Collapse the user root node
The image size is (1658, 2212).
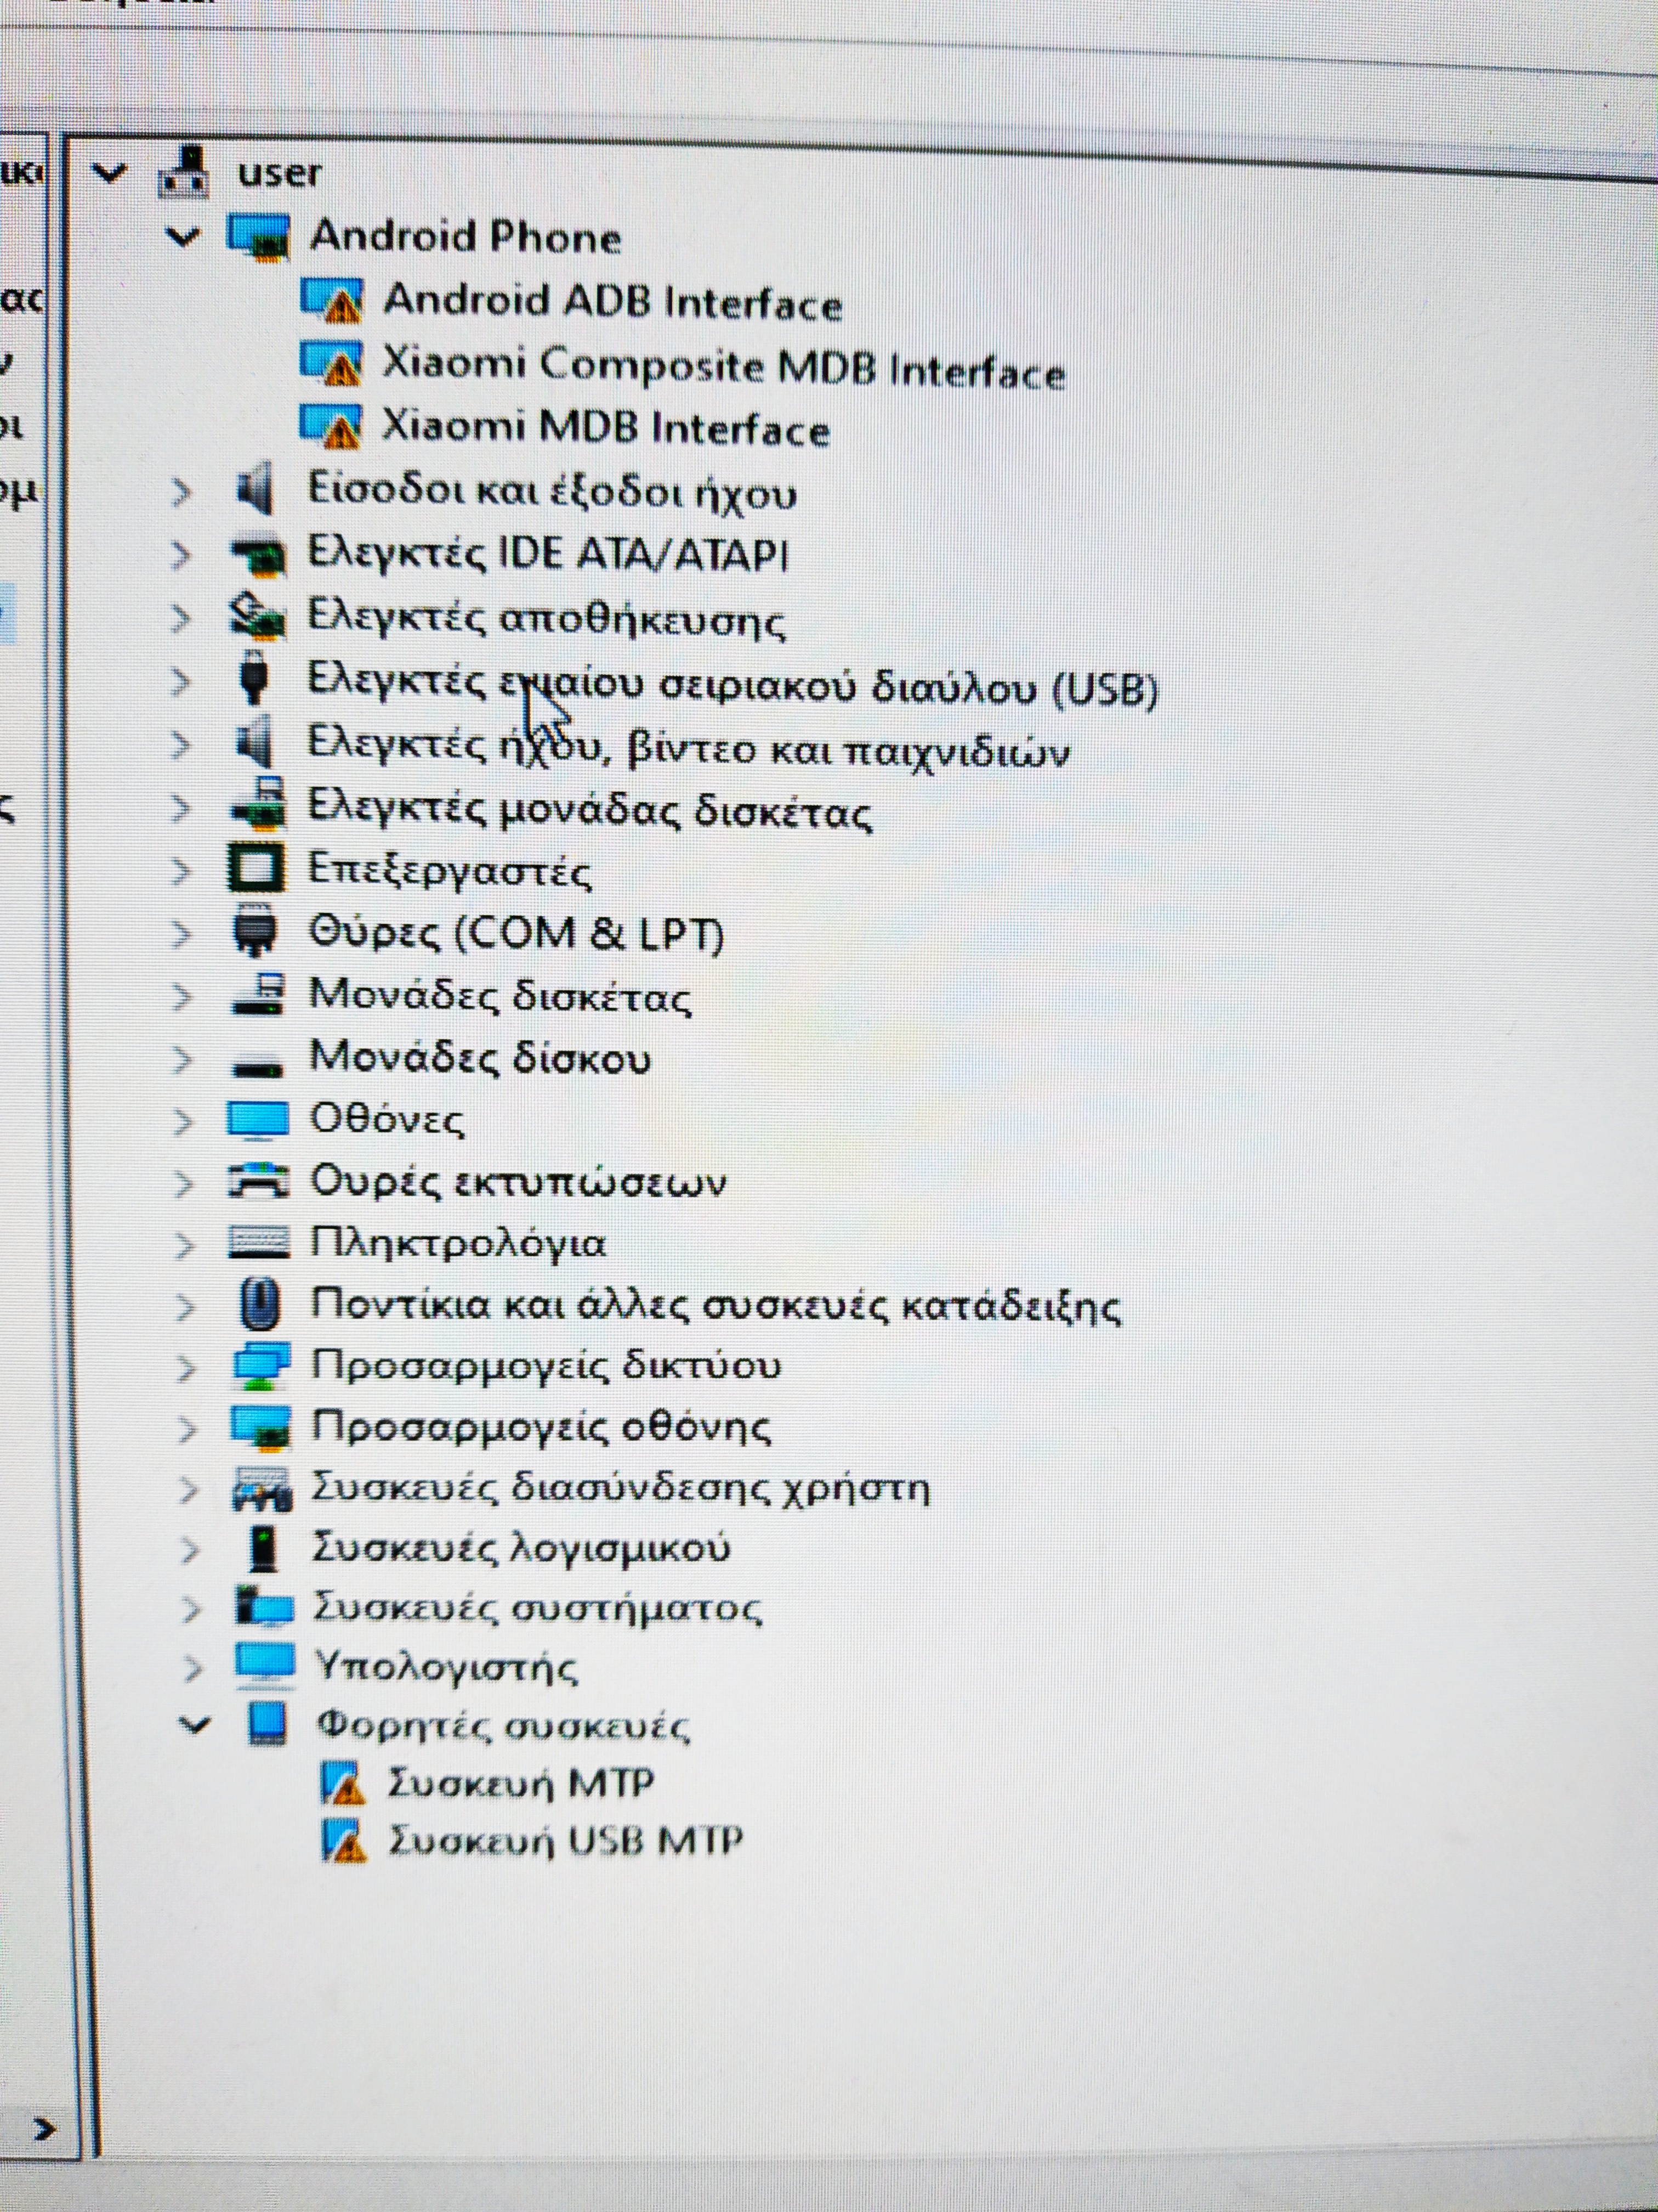coord(108,173)
